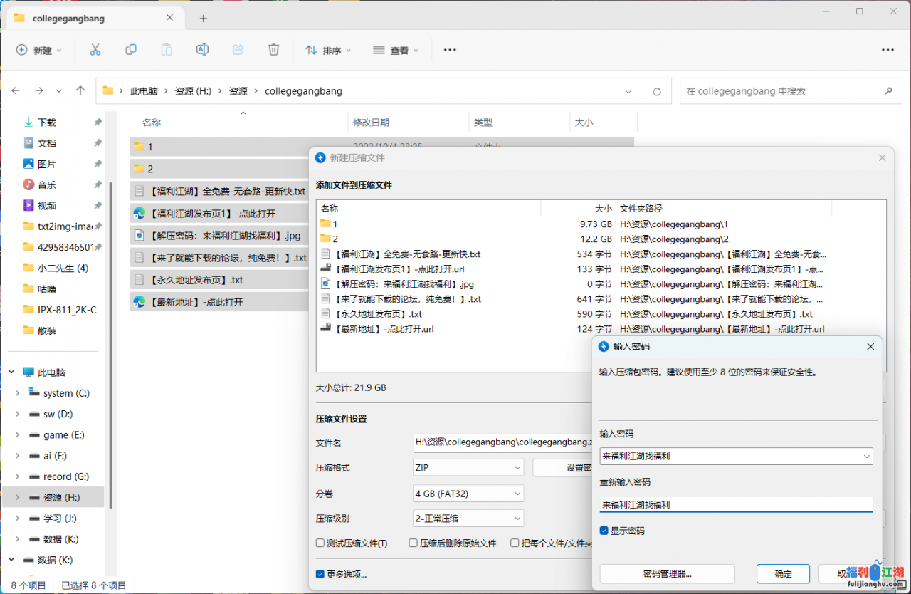Open the 查看 view menu

pyautogui.click(x=396, y=50)
